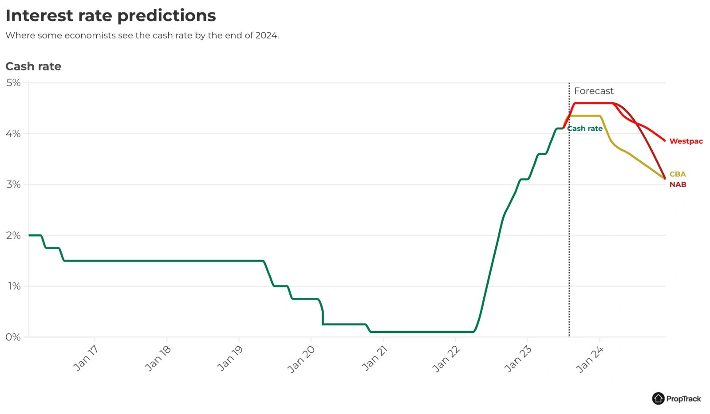The image size is (710, 414).
Task: Click the Interest rate predictions title
Action: coord(110,16)
